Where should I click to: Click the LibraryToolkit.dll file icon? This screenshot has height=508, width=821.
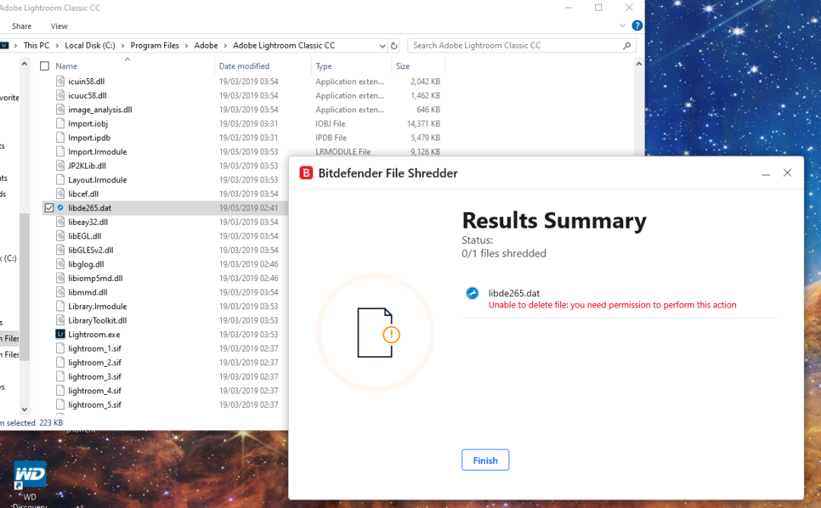(60, 320)
